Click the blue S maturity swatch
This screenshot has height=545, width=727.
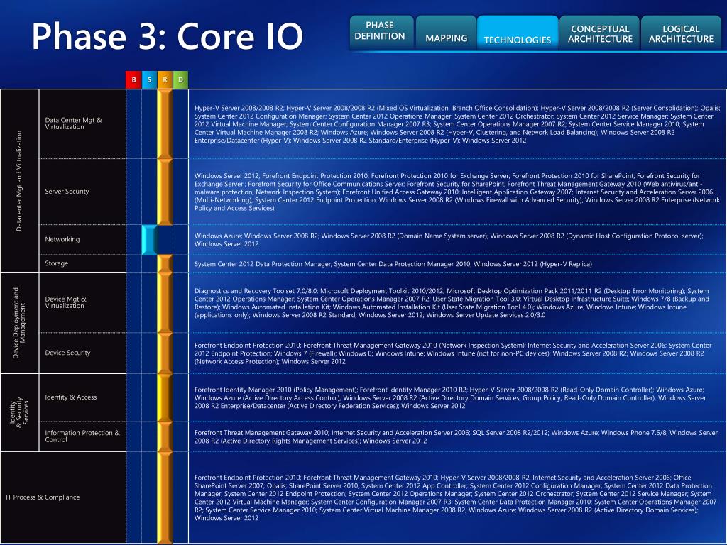tap(149, 79)
